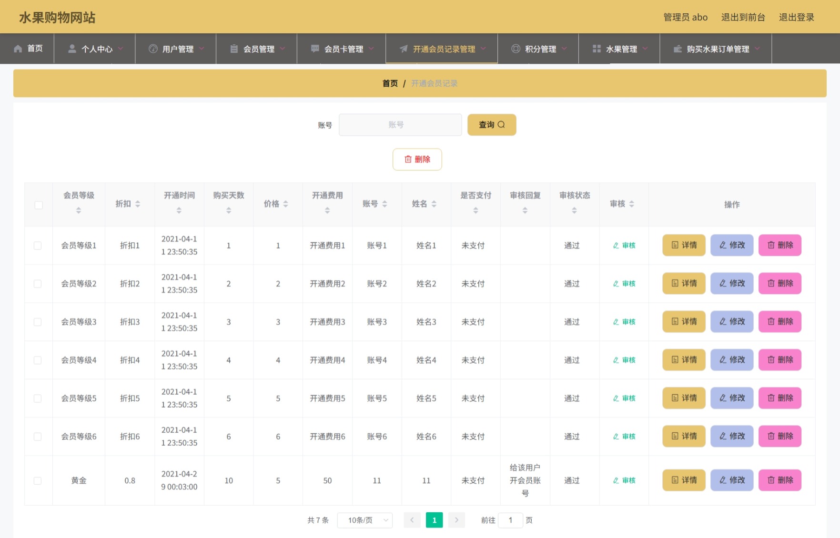Expand the 积分管理 menu chevron
The image size is (840, 538).
click(564, 49)
